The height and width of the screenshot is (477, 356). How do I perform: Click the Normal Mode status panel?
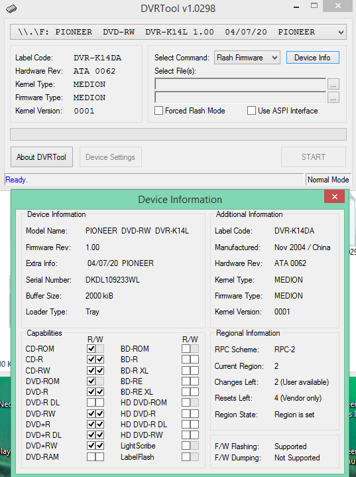328,180
